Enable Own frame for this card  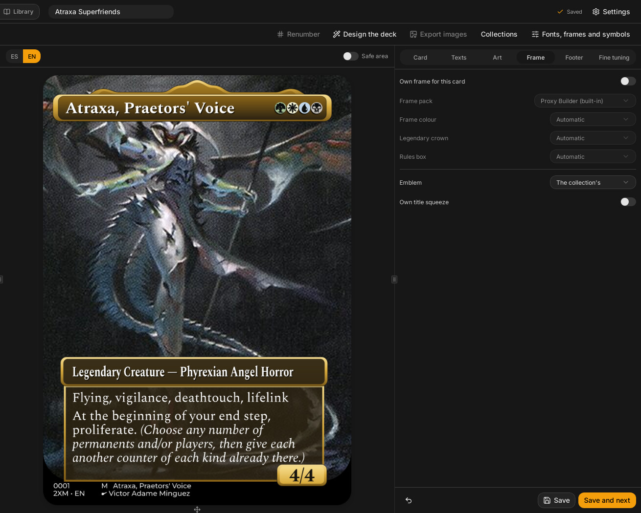click(x=628, y=81)
